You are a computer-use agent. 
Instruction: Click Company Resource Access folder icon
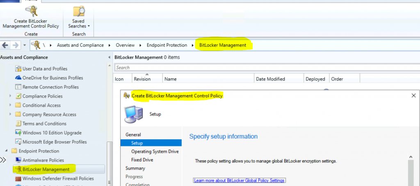pyautogui.click(x=18, y=114)
